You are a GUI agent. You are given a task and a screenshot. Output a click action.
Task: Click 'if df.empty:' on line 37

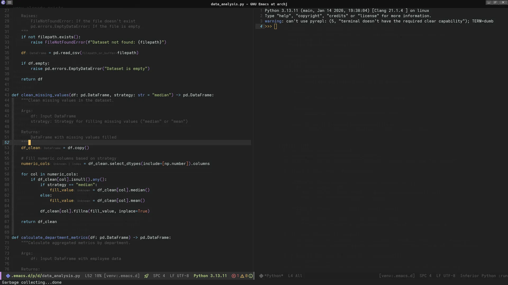35,63
